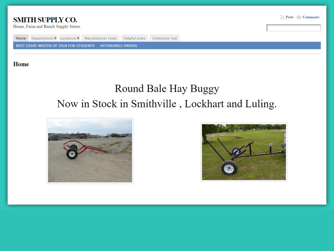The height and width of the screenshot is (251, 334).
Task: Click the Smith Supply Co. site title
Action: pos(45,20)
